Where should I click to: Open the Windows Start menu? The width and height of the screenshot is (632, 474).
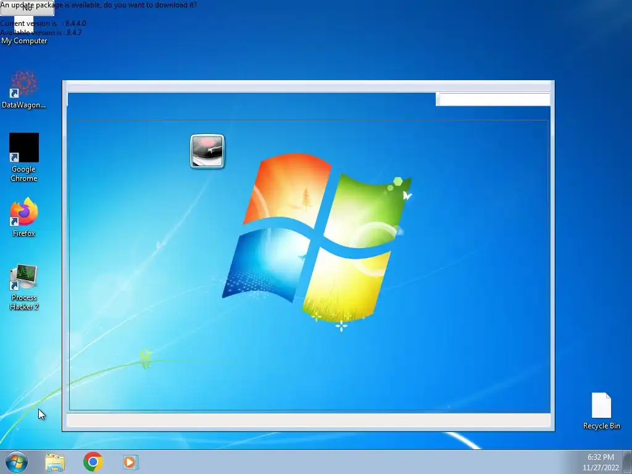[17, 462]
